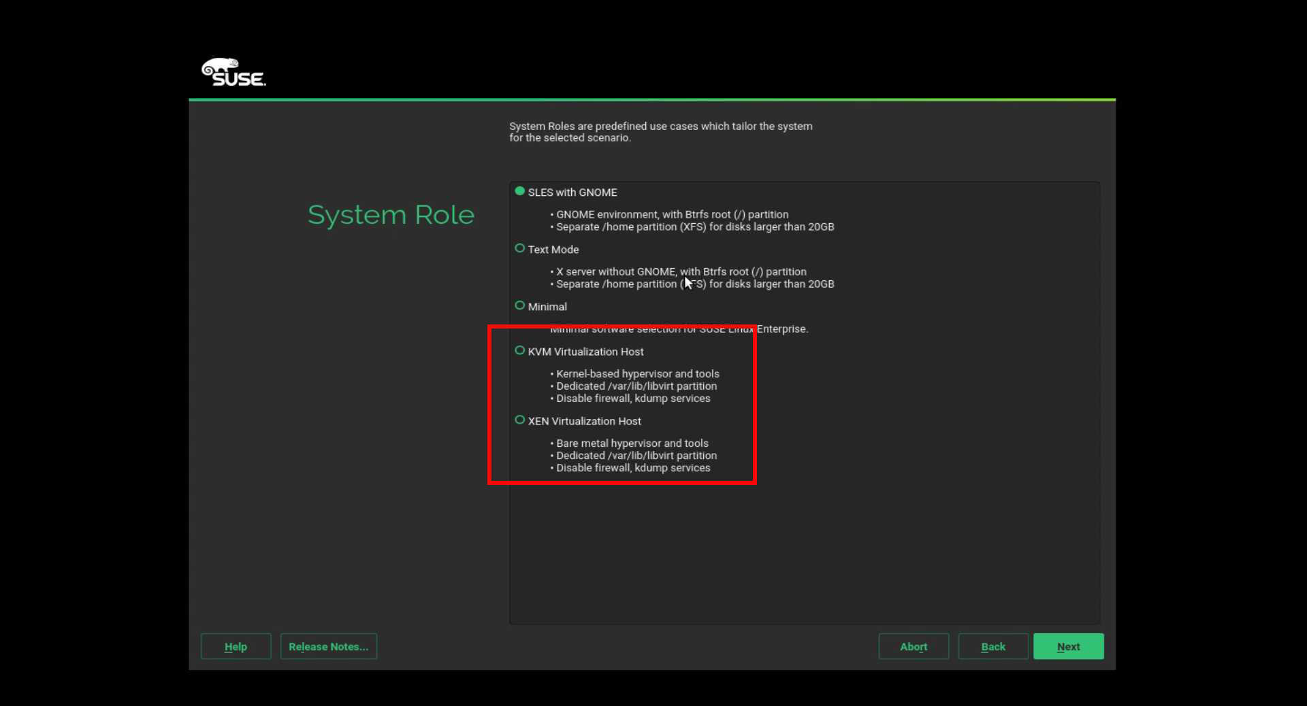
Task: Select the Minimal system role
Action: [520, 306]
